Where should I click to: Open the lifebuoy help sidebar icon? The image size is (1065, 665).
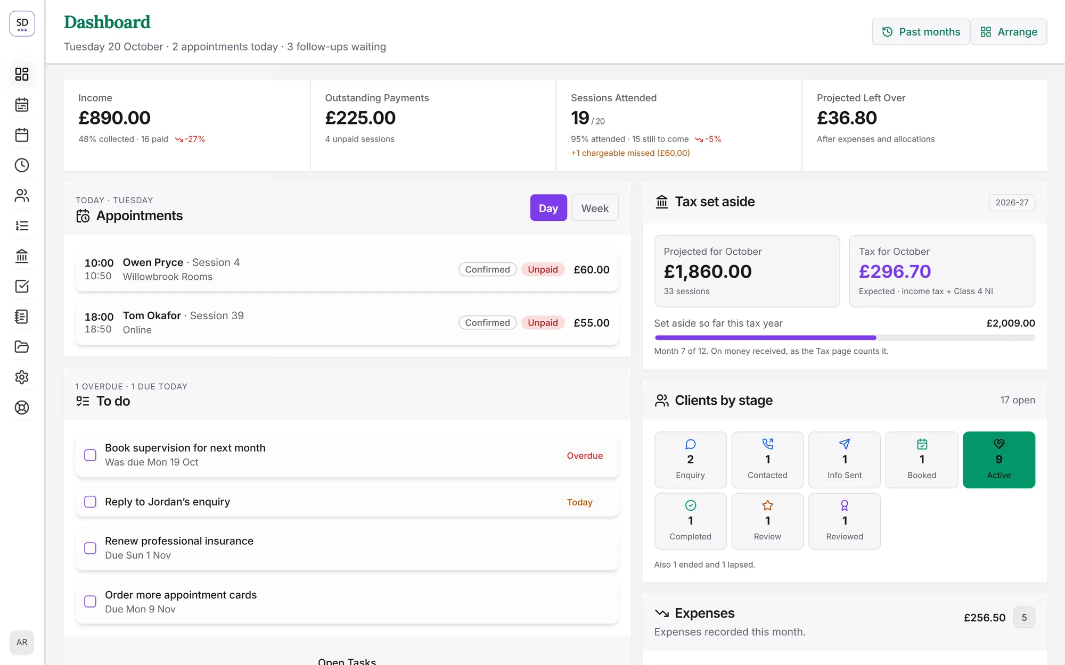tap(22, 408)
